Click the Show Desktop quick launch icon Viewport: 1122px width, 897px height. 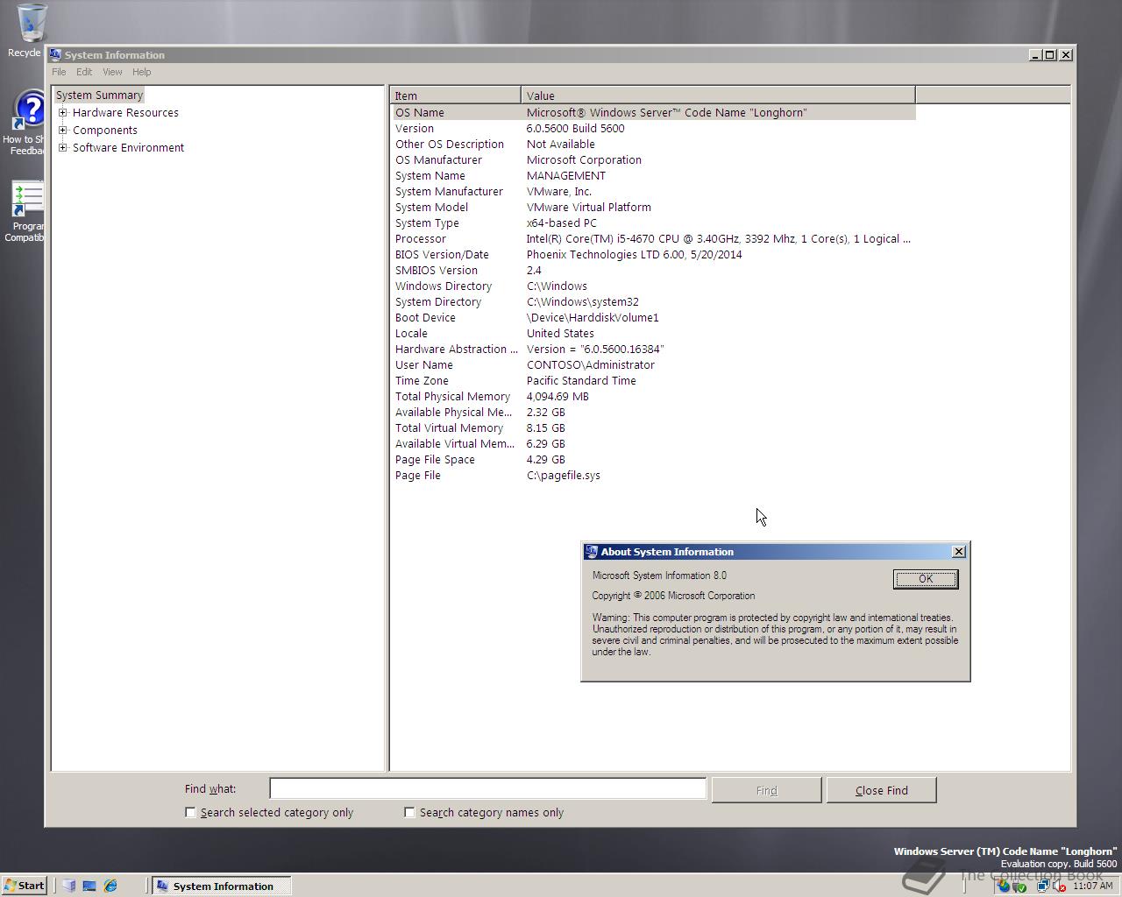point(89,886)
